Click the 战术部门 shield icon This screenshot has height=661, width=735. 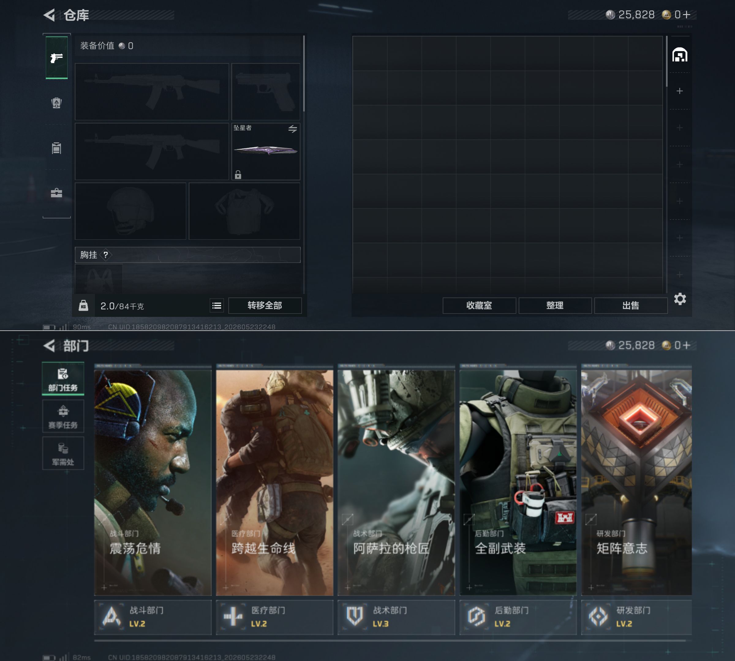coord(355,617)
